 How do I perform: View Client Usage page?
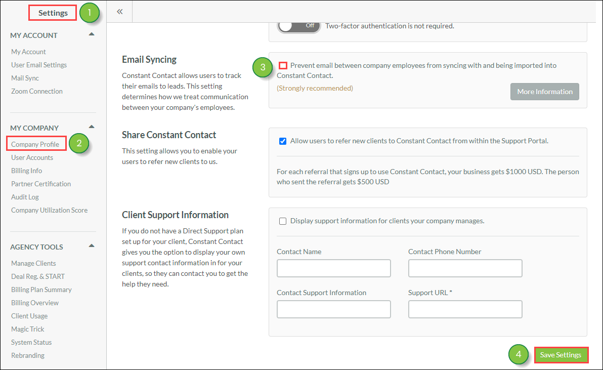click(29, 316)
